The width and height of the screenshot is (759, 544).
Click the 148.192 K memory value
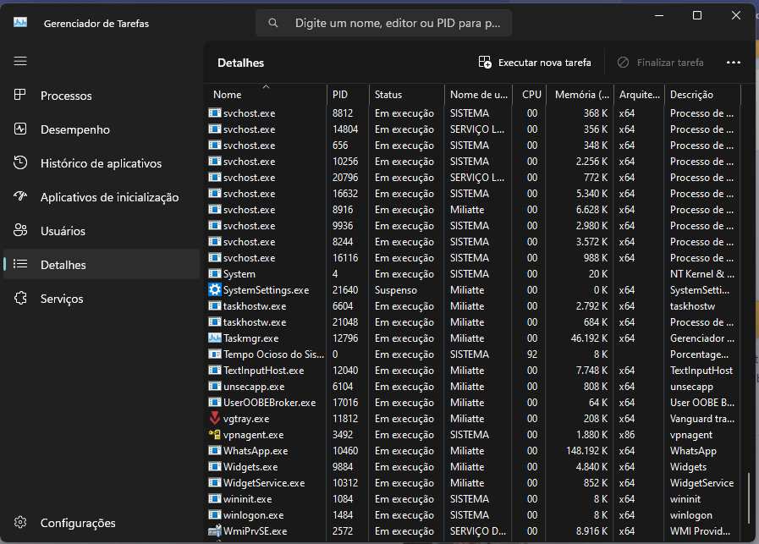[x=586, y=451]
